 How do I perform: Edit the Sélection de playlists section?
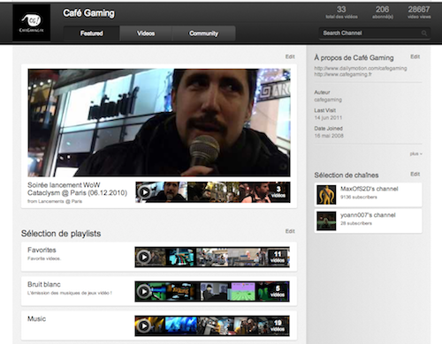[290, 231]
